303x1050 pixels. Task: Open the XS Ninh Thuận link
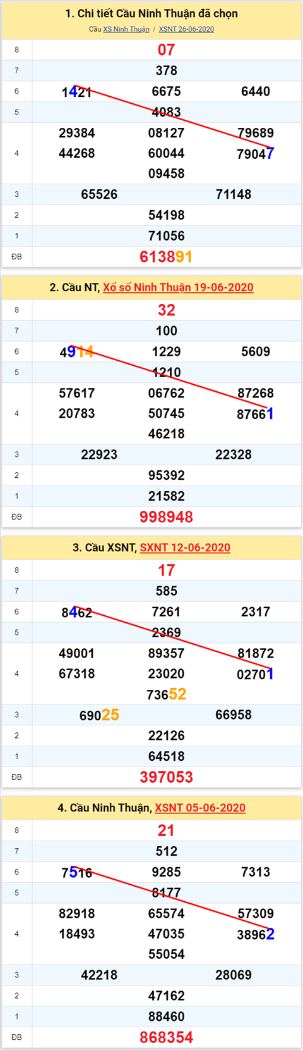[126, 29]
